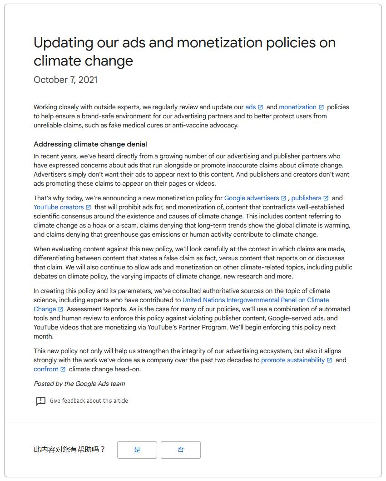Click the feedback speech-bubble icon
Viewport: 386px width, 481px height.
[41, 401]
